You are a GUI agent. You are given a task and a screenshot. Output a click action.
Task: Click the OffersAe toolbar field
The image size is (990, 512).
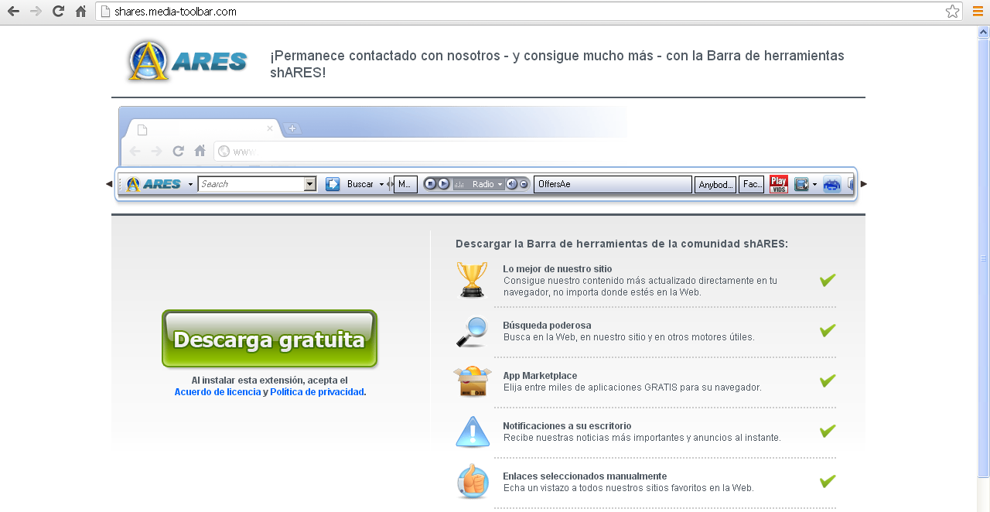613,184
